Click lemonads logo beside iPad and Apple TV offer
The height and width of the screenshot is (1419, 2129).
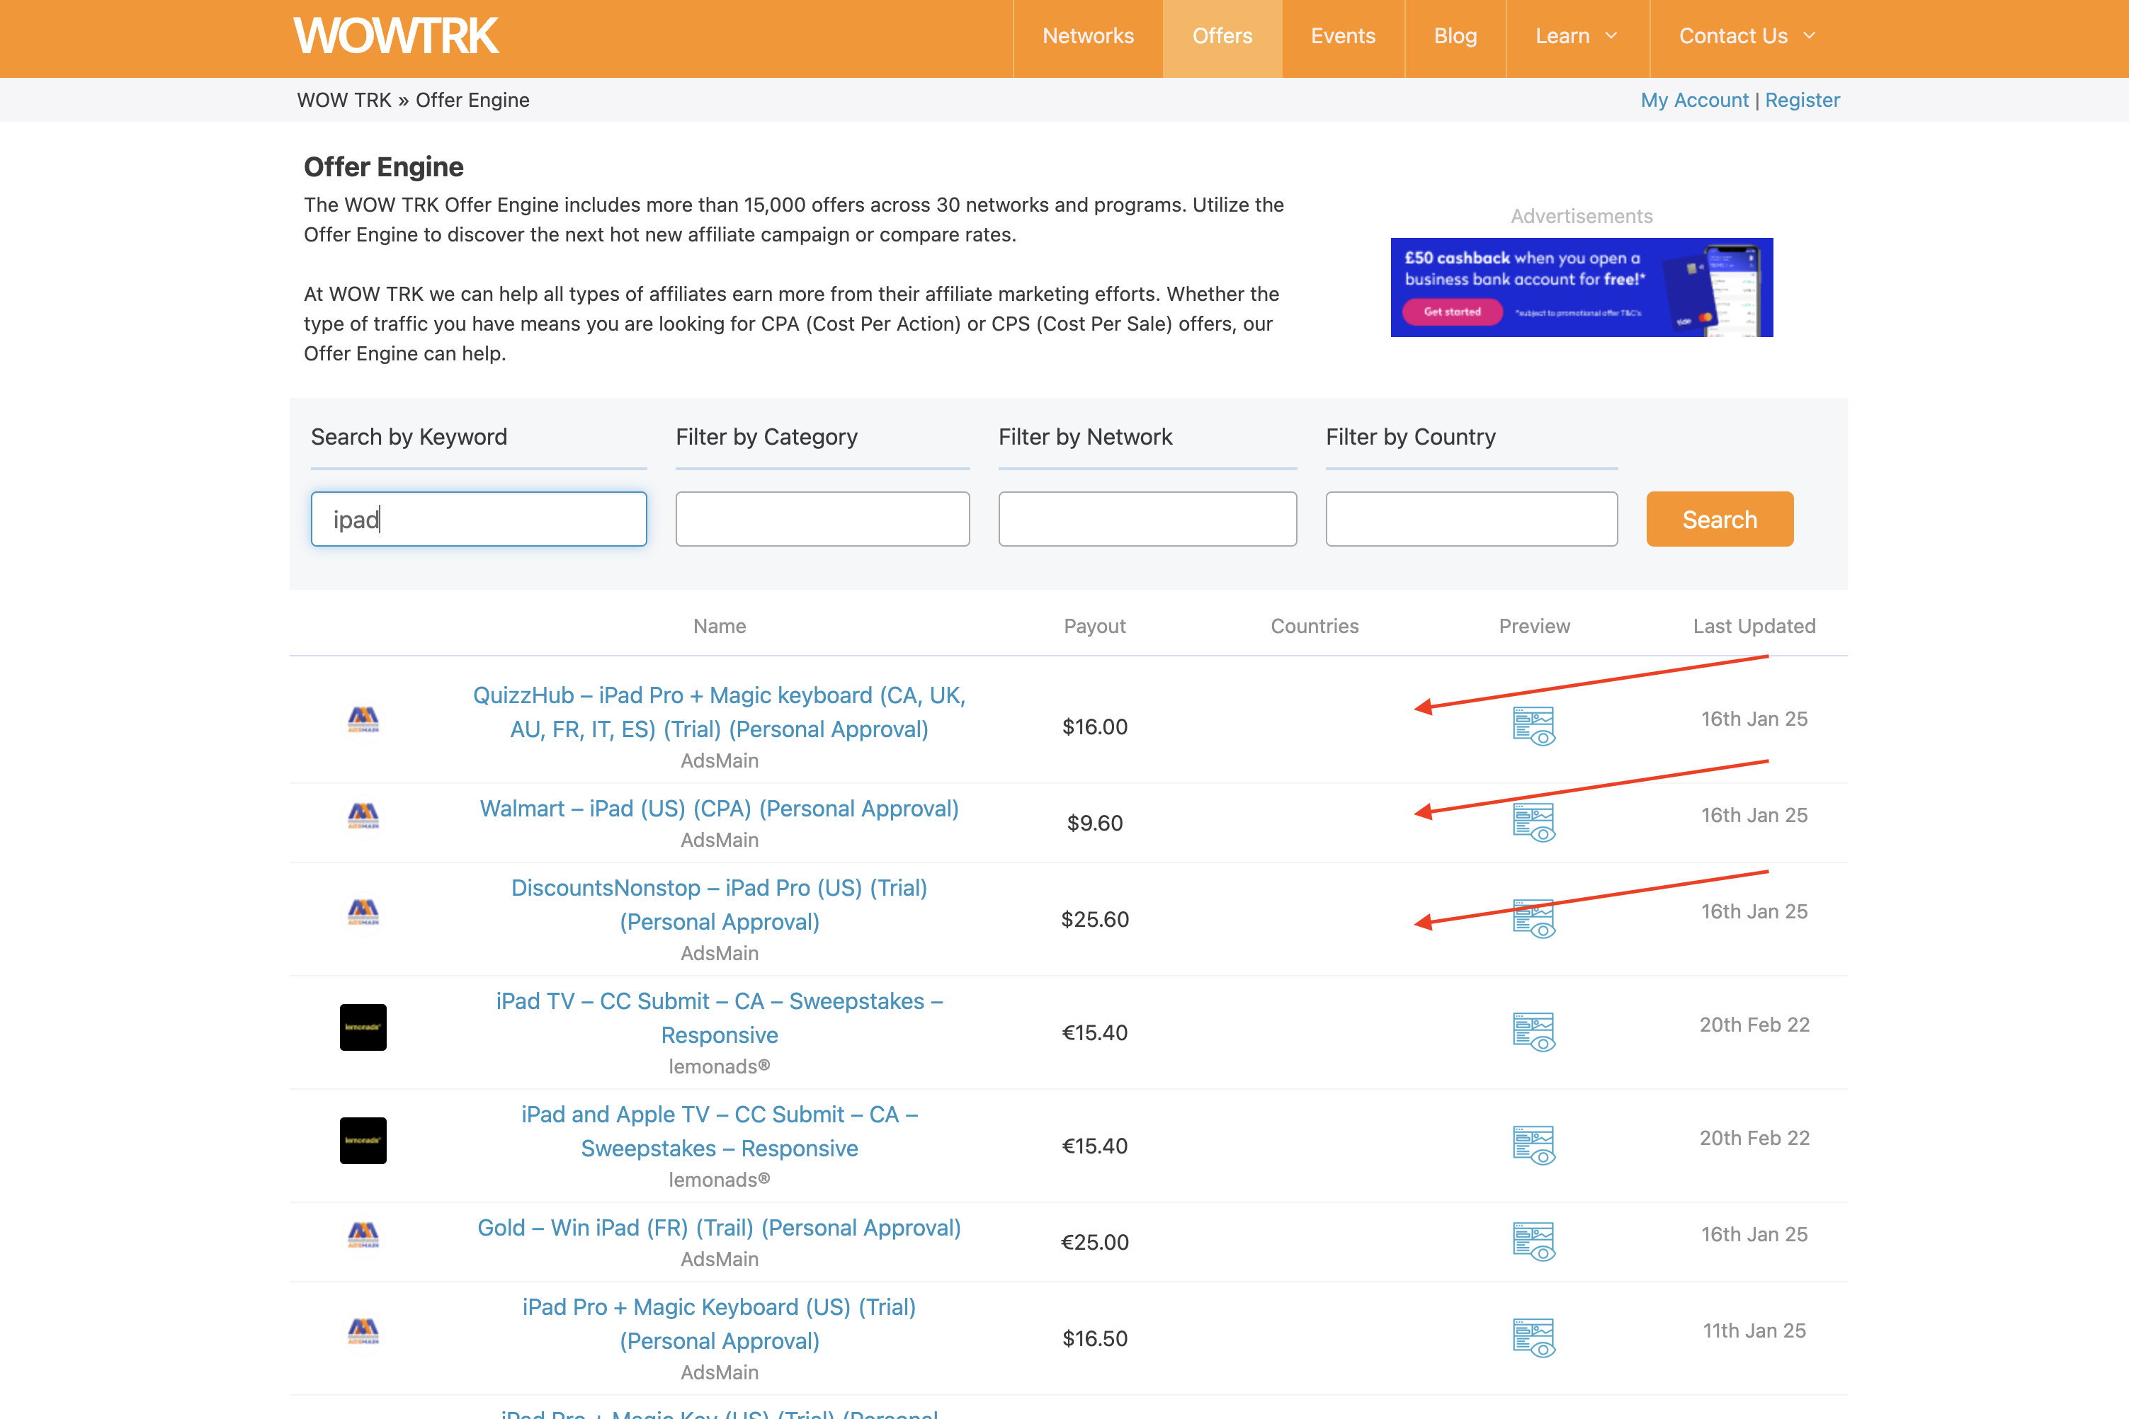point(363,1140)
